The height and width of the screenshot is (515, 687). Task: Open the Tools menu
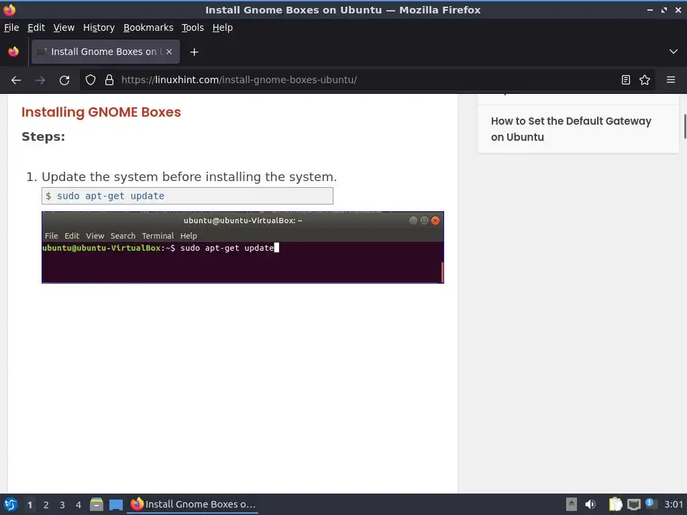[x=193, y=27]
